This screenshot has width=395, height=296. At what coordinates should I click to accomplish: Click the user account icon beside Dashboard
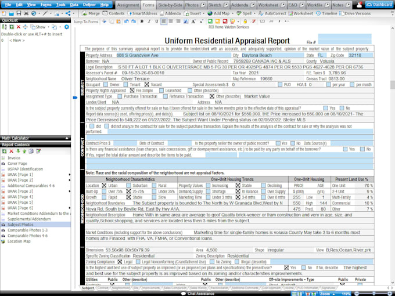[359, 5]
